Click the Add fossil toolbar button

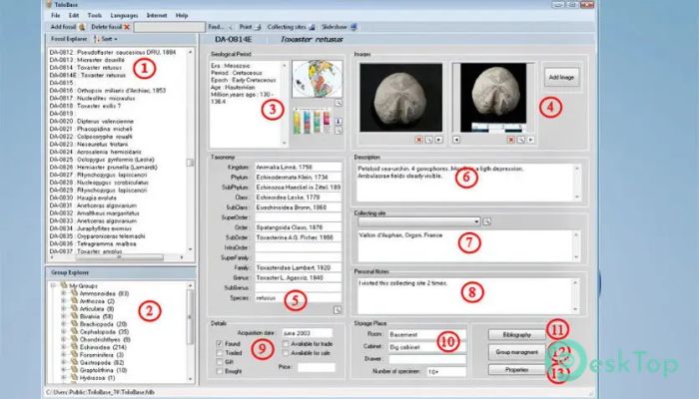(x=67, y=27)
